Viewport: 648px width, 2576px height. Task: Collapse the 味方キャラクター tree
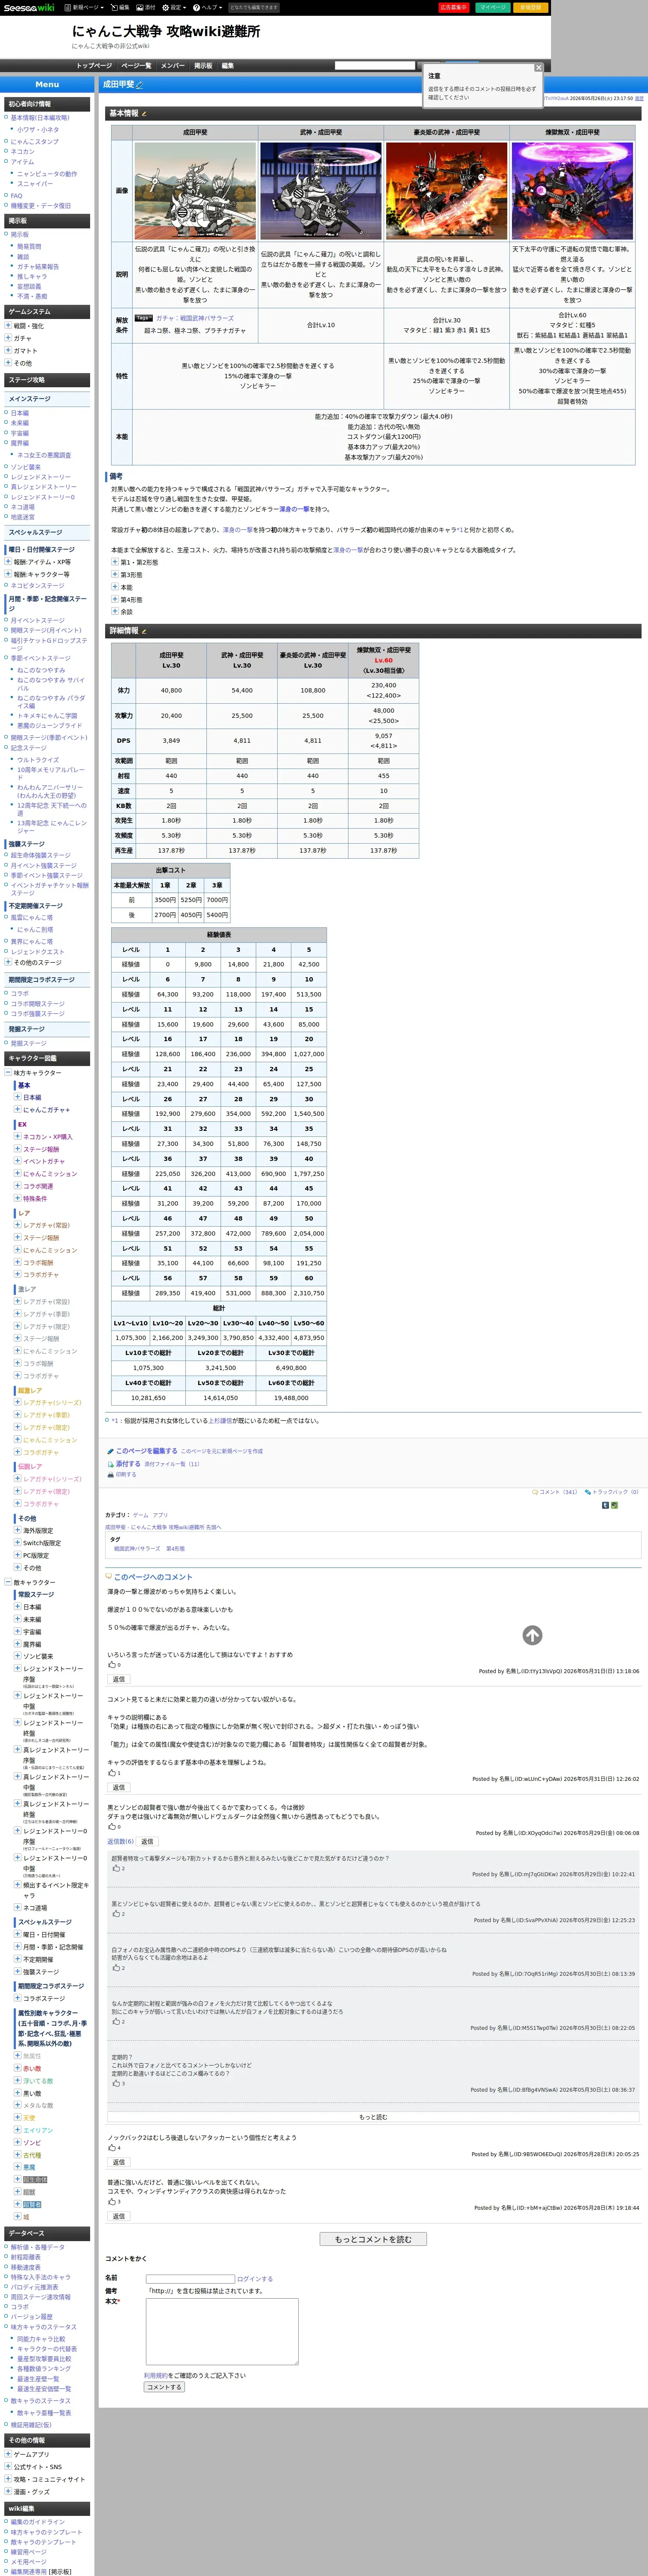(8, 1072)
